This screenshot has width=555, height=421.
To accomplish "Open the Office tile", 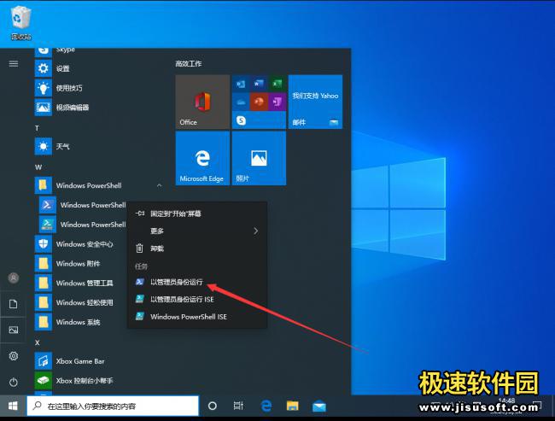I will click(202, 102).
